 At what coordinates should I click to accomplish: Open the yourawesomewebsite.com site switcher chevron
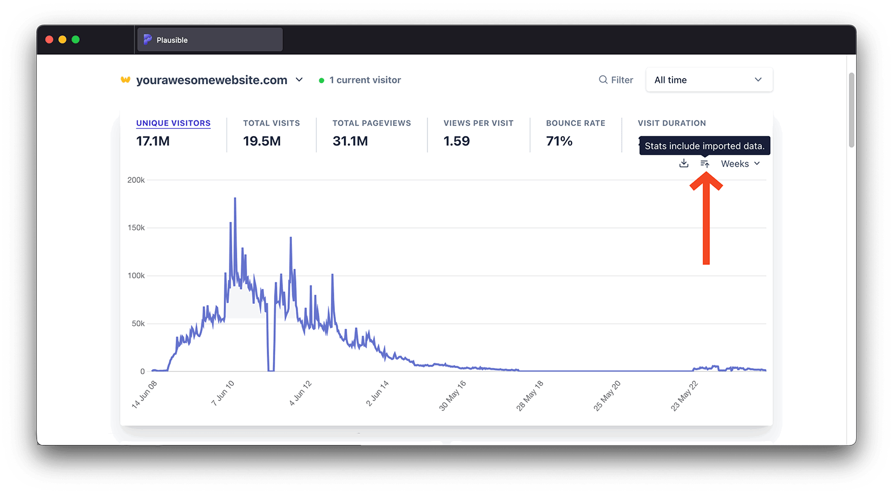pos(299,80)
